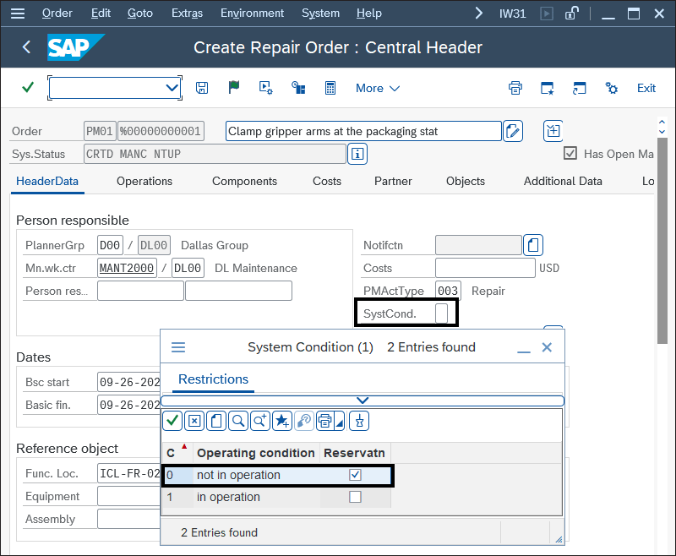Go back using the left arrow
The image size is (676, 556).
click(x=26, y=46)
